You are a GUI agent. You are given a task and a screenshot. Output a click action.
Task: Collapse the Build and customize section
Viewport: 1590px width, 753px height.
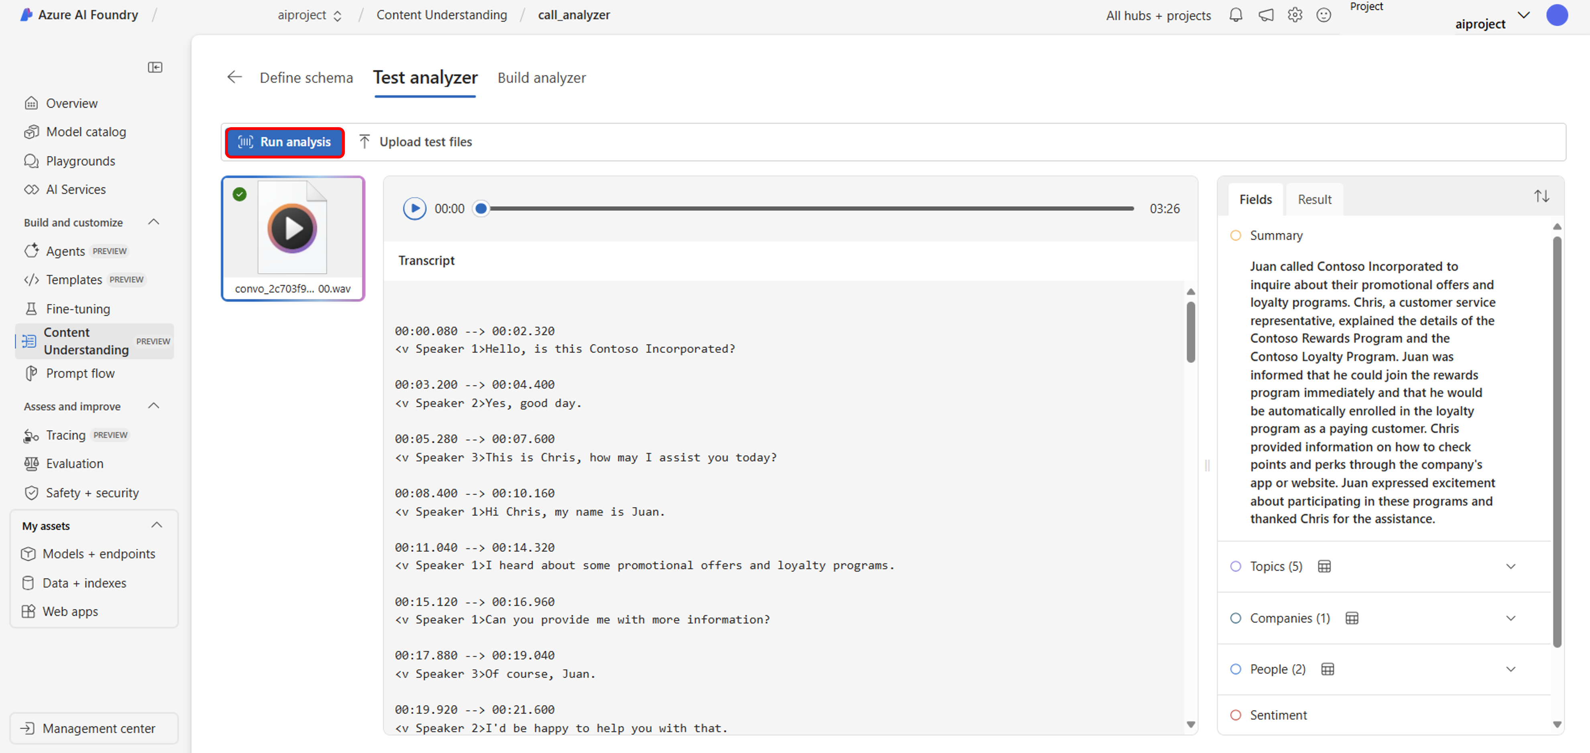[154, 222]
